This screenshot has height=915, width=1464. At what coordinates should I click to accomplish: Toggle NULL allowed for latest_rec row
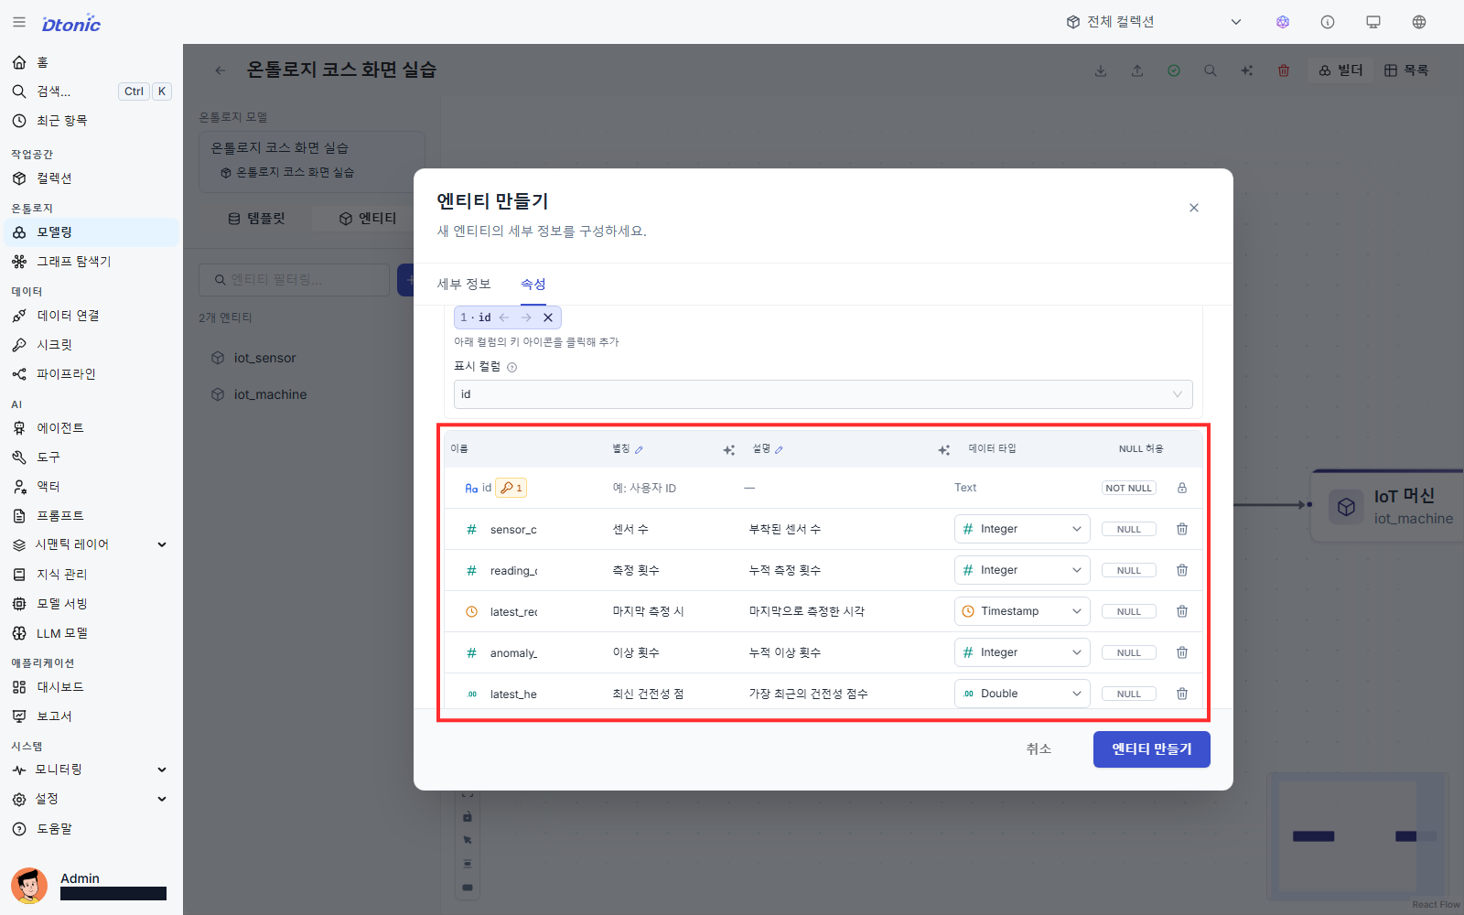pyautogui.click(x=1129, y=611)
